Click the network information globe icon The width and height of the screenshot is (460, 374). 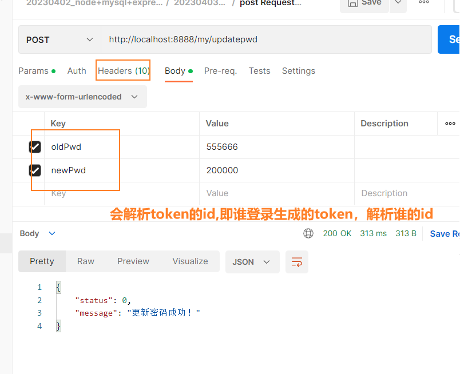[x=308, y=233]
